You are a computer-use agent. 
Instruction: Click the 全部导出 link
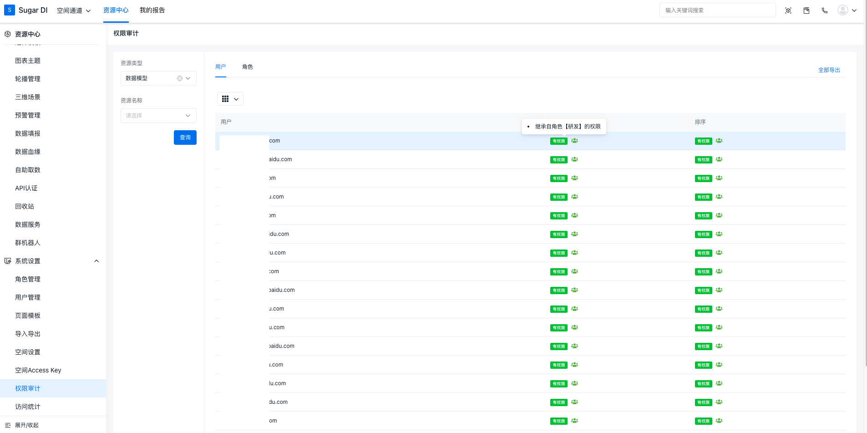[829, 70]
